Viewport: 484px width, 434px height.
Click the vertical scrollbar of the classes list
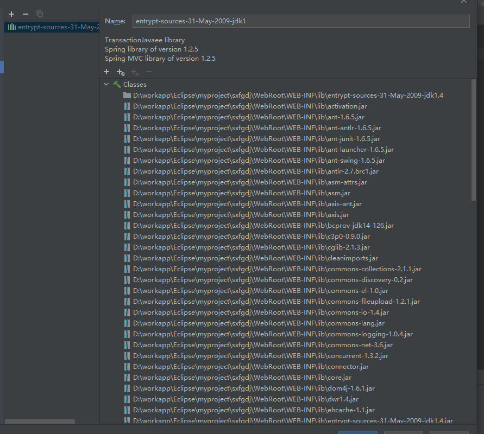[x=474, y=141]
